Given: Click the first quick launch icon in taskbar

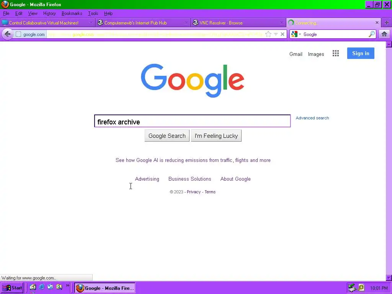Looking at the screenshot, I should point(33,287).
